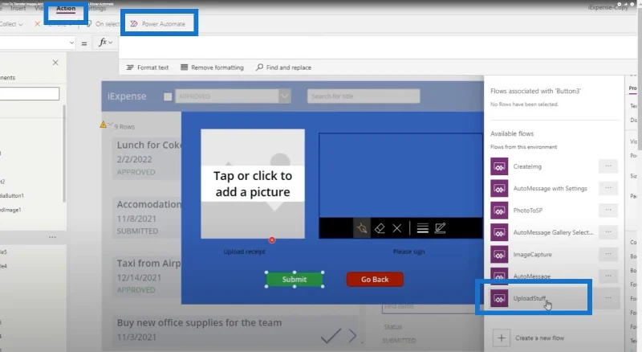Toggle the iExpense header checkbox
This screenshot has width=642, height=352.
(168, 96)
